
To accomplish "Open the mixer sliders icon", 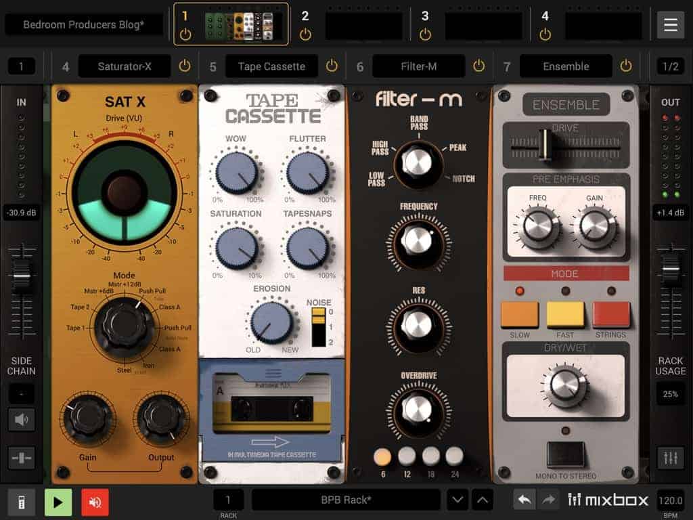I will tap(670, 458).
